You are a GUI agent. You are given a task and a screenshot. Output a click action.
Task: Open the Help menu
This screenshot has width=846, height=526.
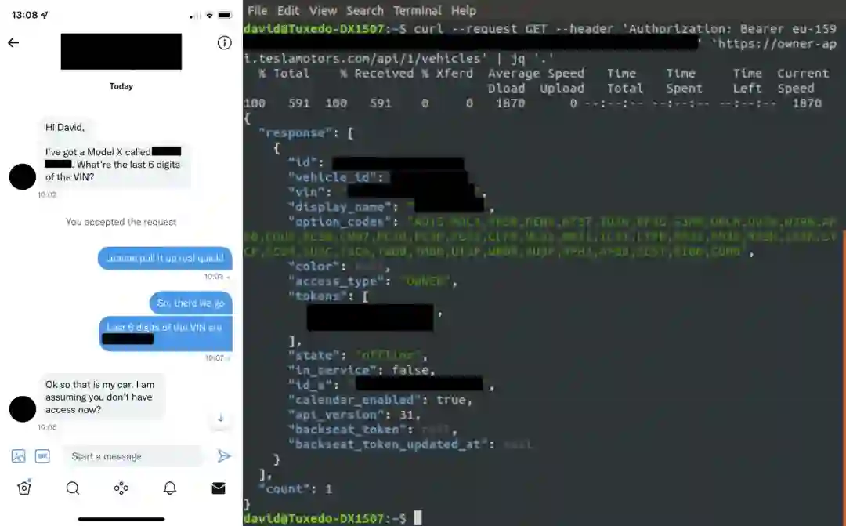click(x=464, y=11)
